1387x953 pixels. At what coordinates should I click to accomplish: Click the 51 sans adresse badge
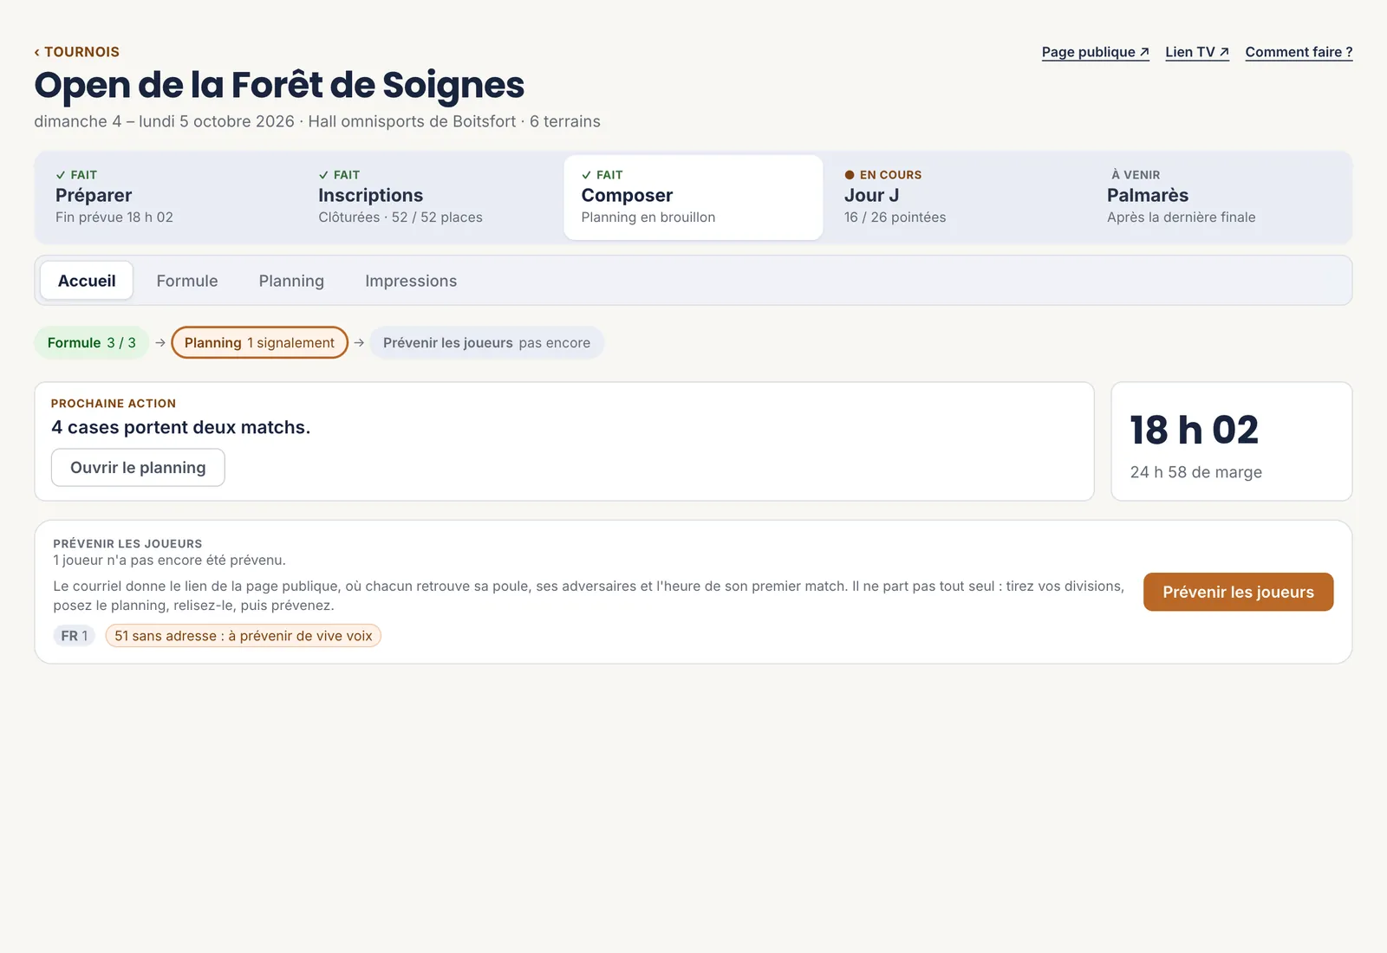pos(244,636)
